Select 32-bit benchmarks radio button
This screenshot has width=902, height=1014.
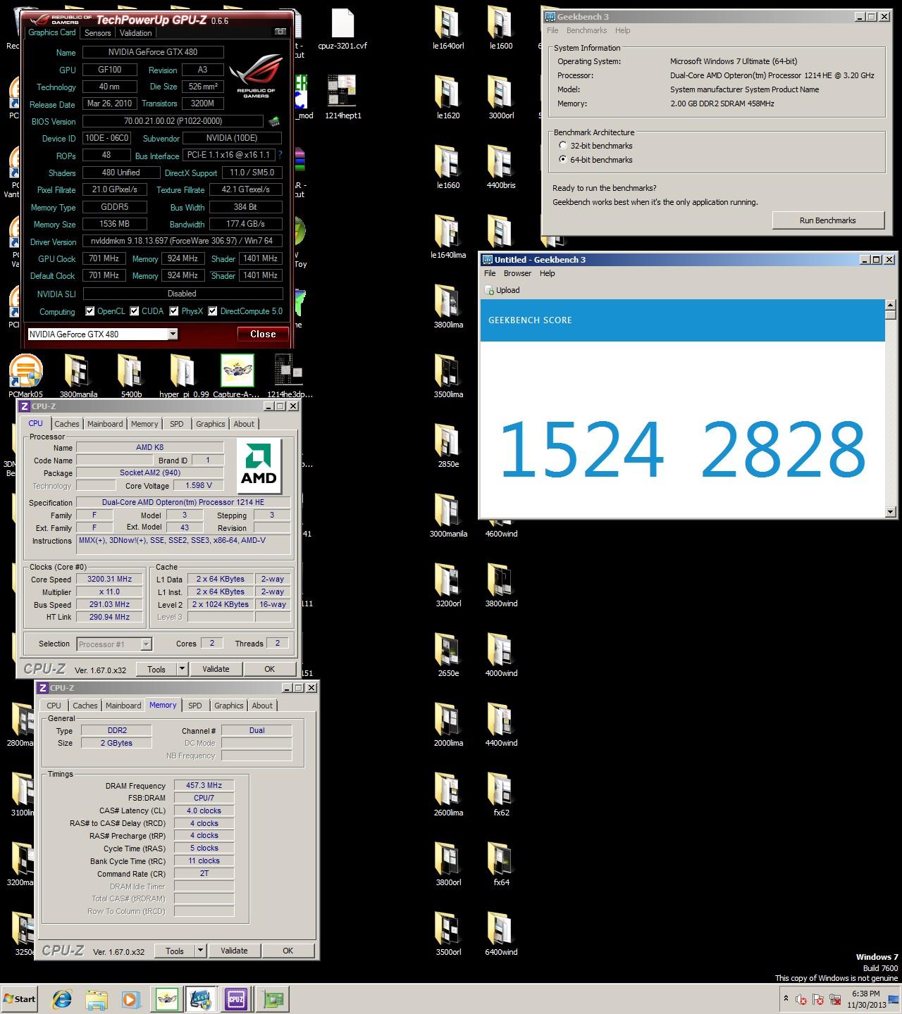[x=562, y=146]
